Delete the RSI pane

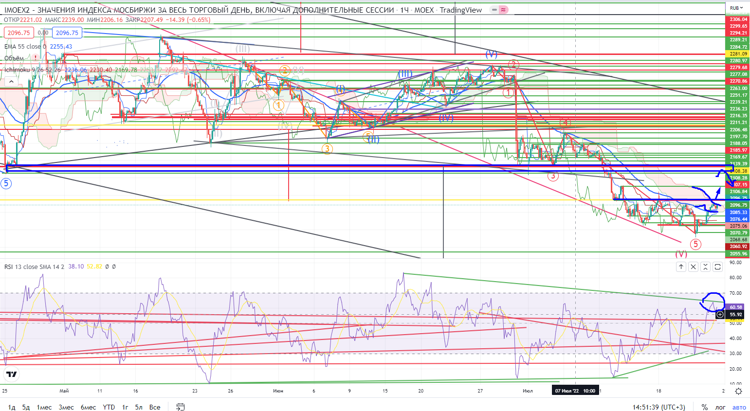[693, 267]
